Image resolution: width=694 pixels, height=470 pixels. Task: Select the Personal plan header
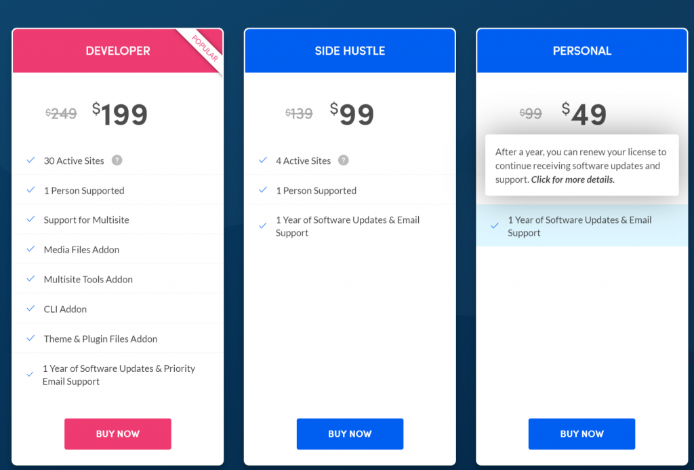[581, 51]
